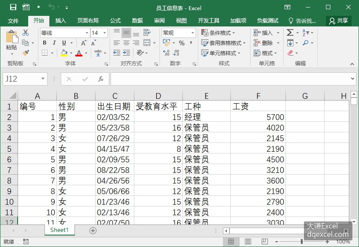This screenshot has height=247, width=359.
Task: Apply Percent Style format
Action: (x=182, y=43)
